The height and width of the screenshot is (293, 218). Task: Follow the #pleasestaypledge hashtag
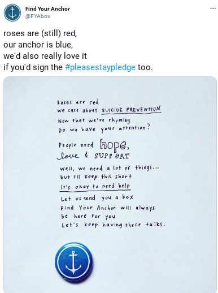click(x=100, y=67)
